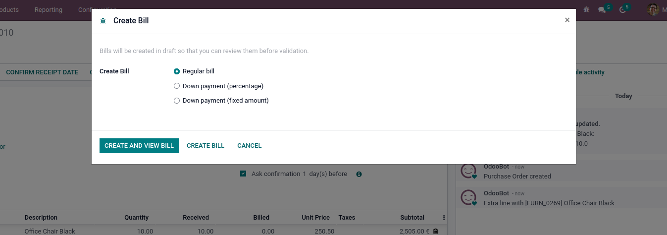Toggle the Ask confirmation checkbox
Image resolution: width=667 pixels, height=235 pixels.
[x=243, y=174]
